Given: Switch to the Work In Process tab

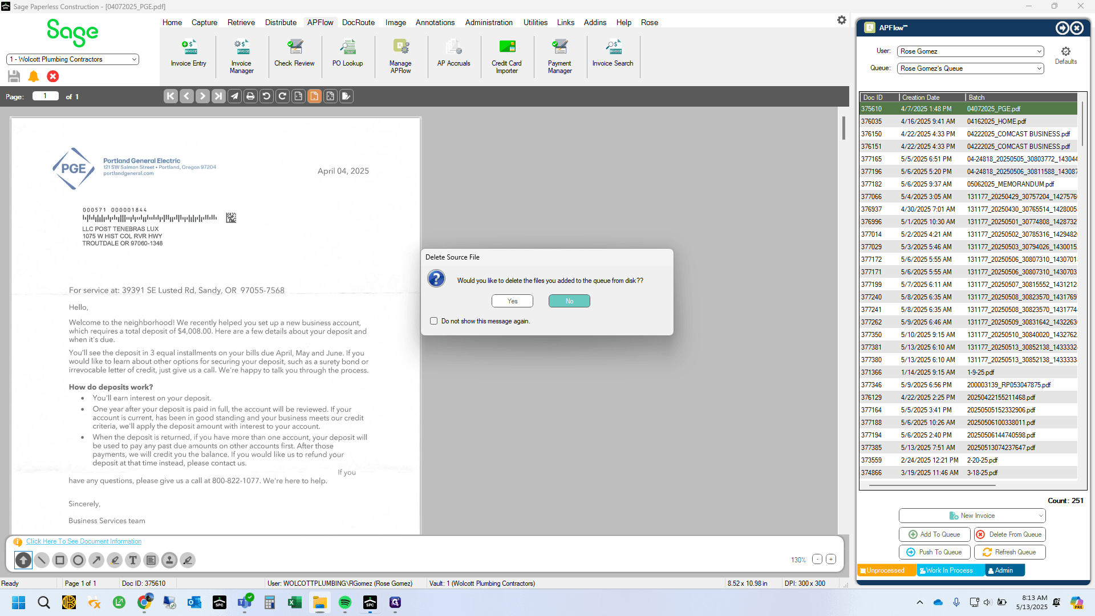Looking at the screenshot, I should (x=951, y=570).
